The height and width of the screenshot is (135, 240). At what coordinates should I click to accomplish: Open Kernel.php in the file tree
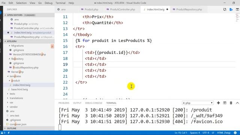[x=17, y=72]
